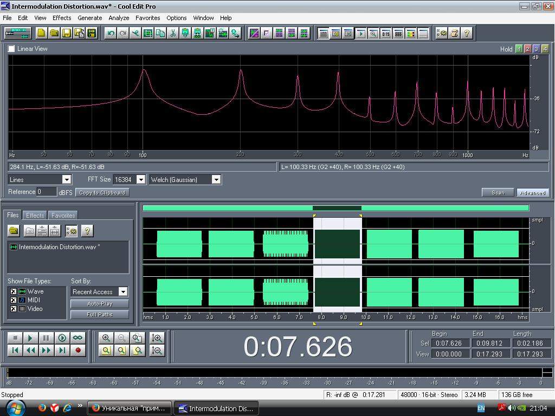Enable the Linear View checkbox
This screenshot has width=555, height=416.
coord(11,49)
